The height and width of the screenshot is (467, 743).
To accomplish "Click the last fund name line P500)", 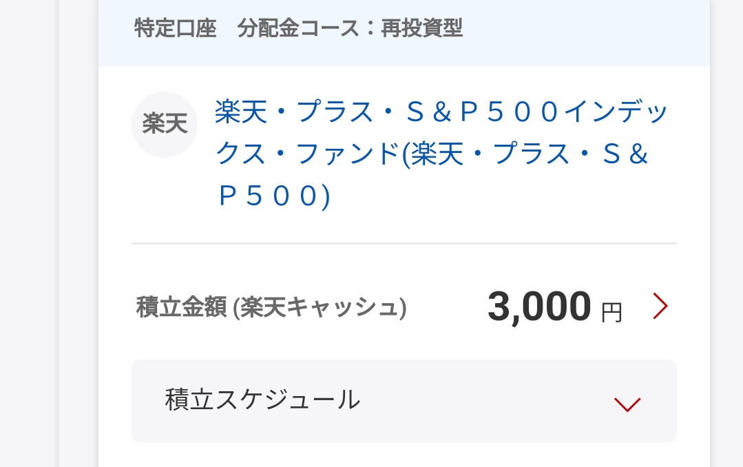I will point(274,196).
